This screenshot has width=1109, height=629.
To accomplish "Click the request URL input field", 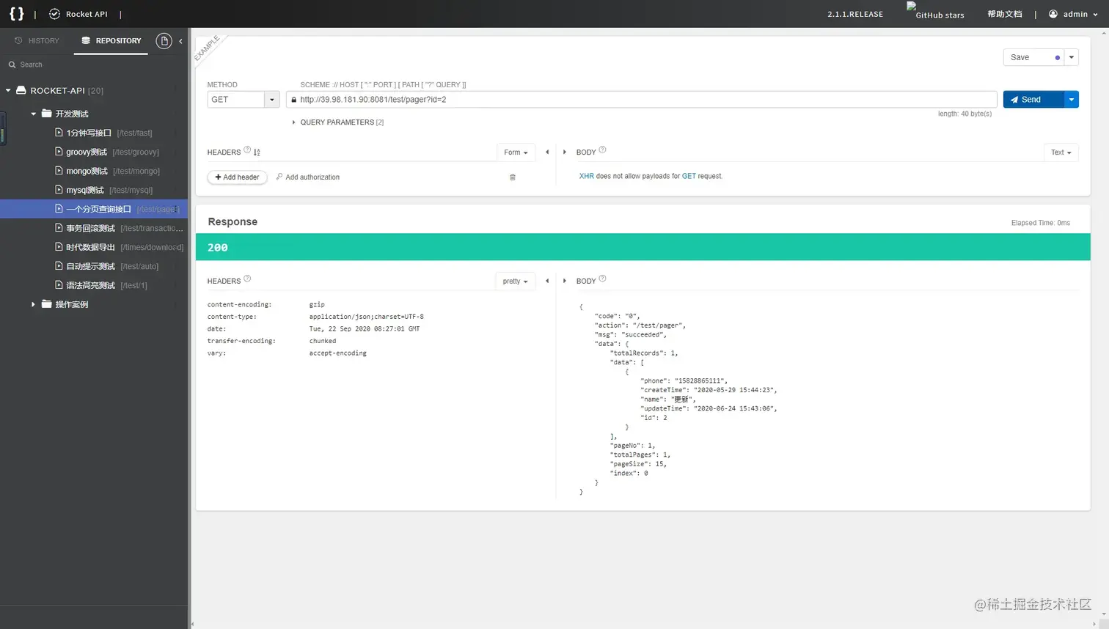I will [x=642, y=100].
